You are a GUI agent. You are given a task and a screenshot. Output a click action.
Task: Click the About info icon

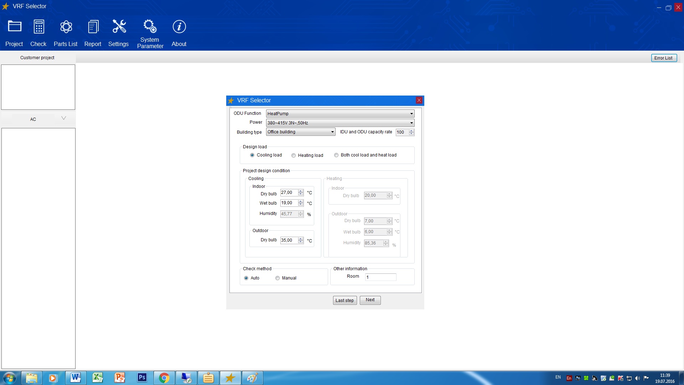pos(179,27)
